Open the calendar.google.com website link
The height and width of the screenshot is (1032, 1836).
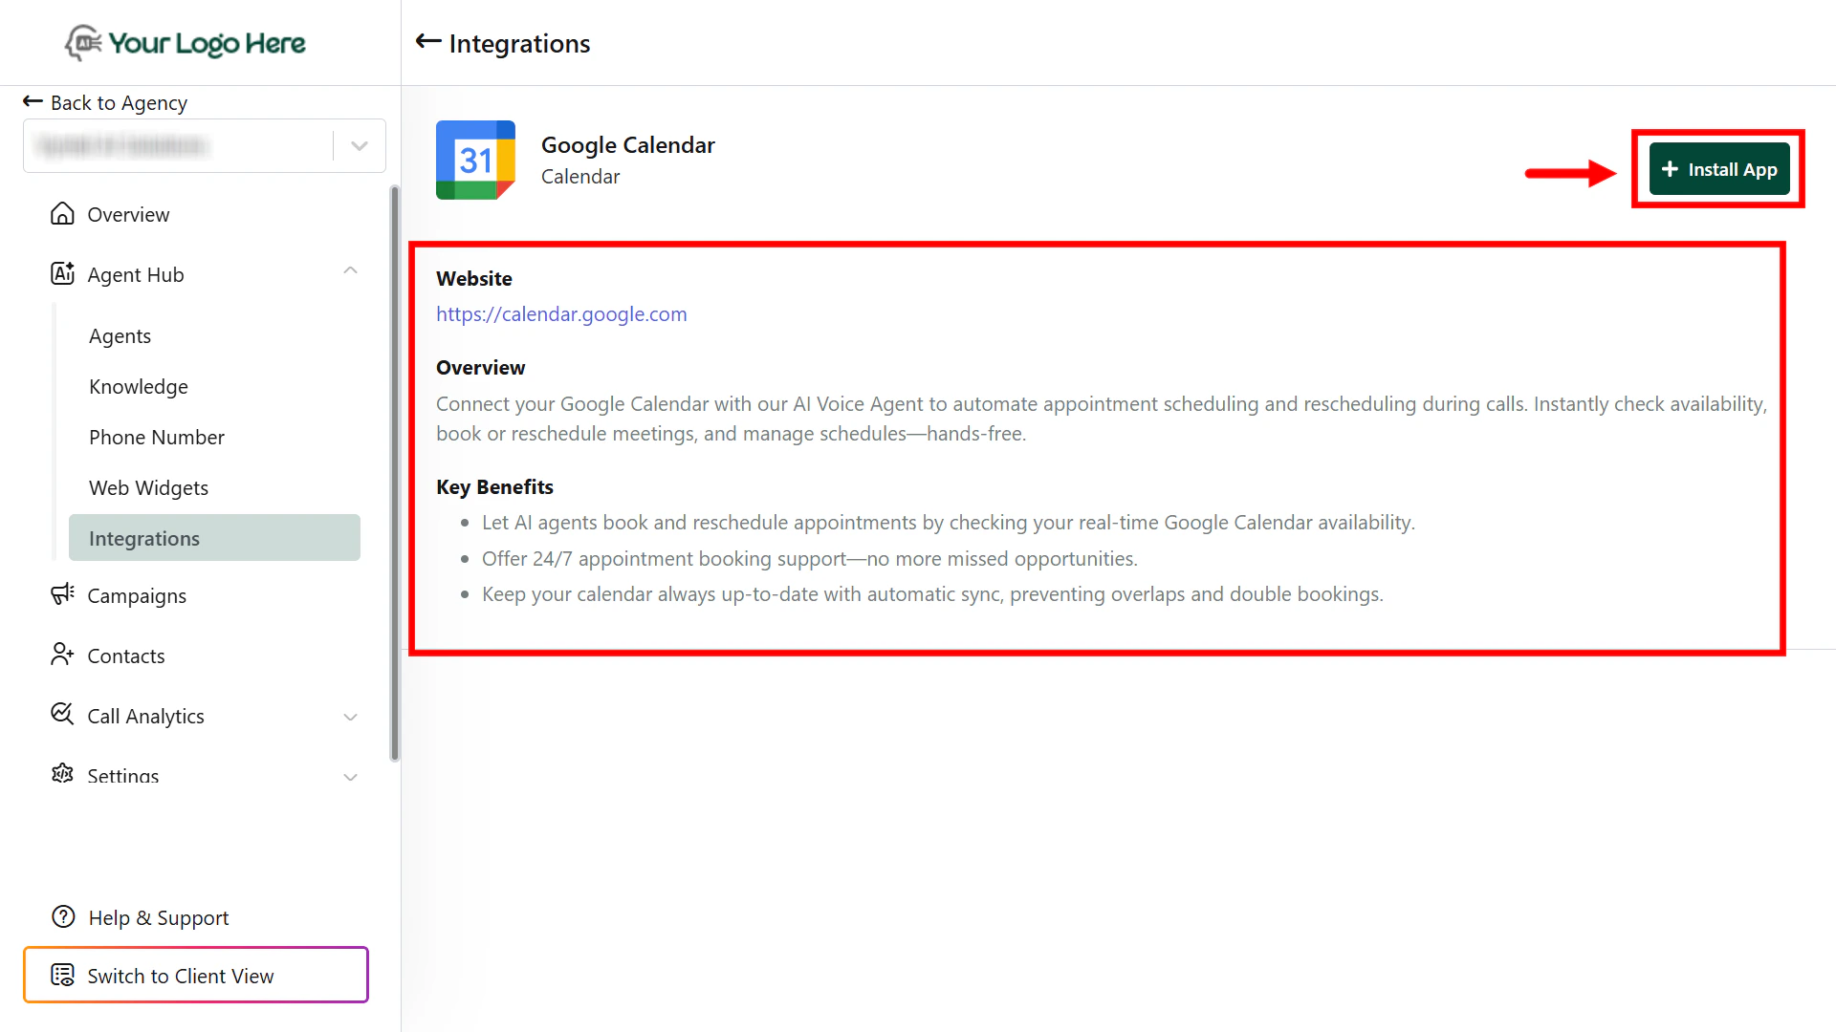pos(561,314)
